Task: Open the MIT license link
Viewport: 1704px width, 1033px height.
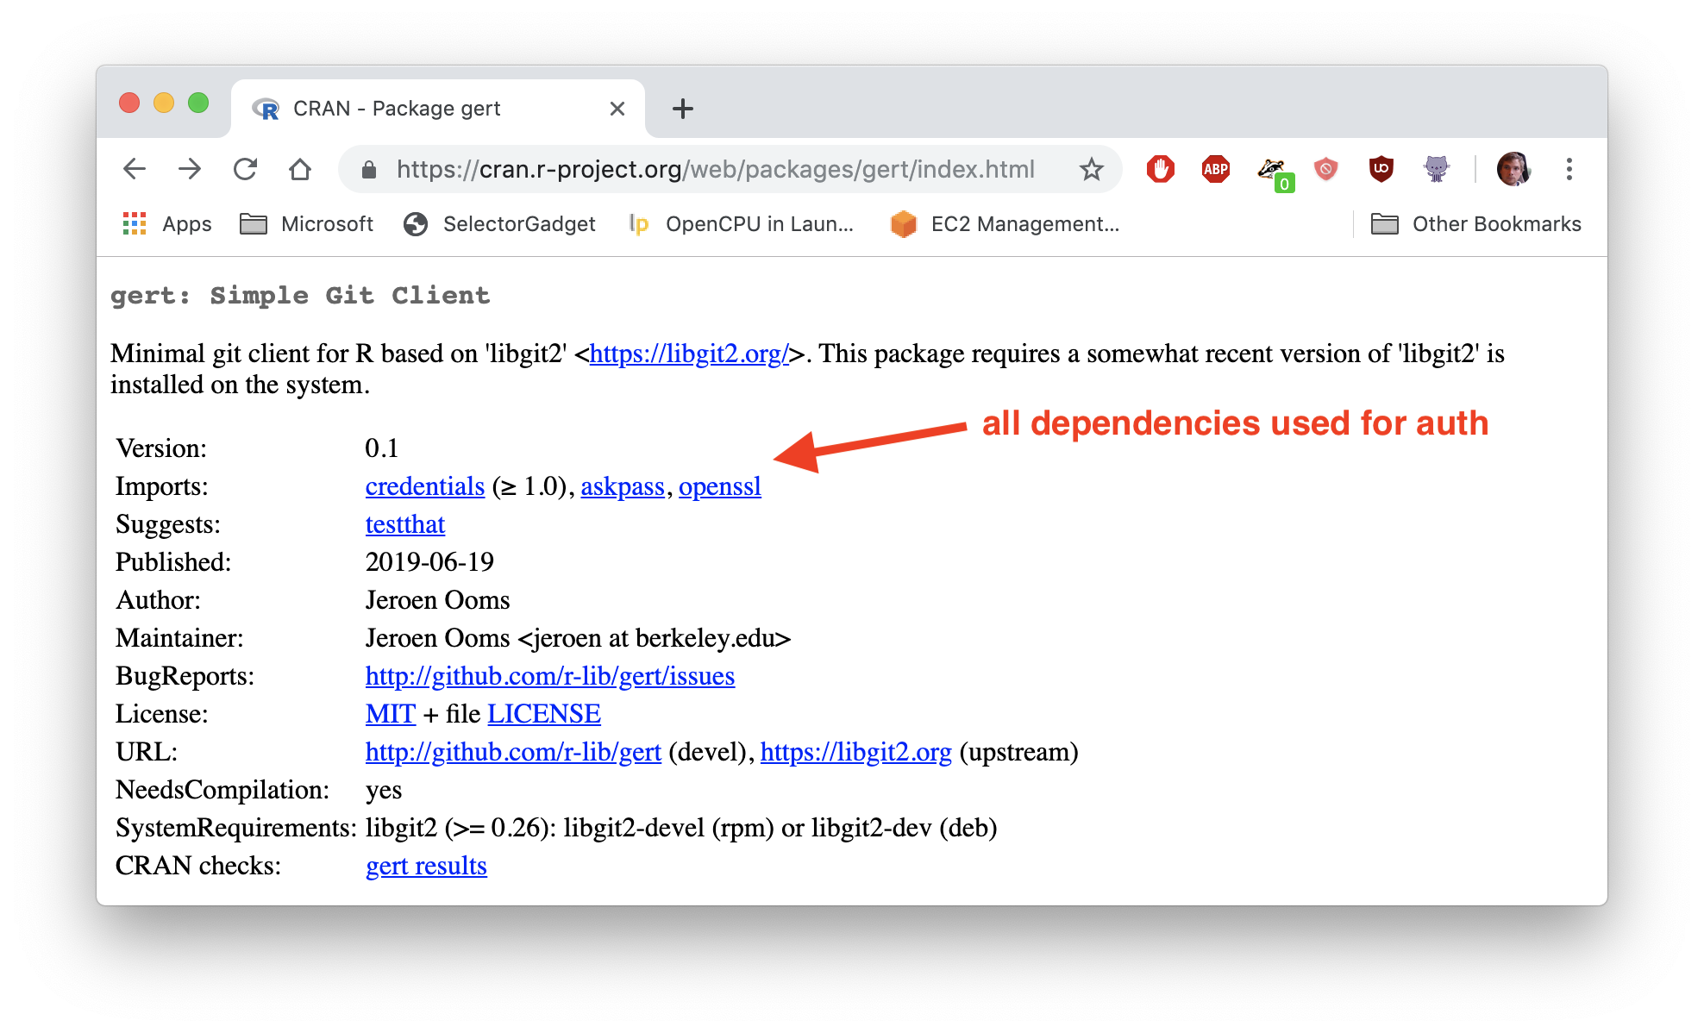Action: (391, 714)
